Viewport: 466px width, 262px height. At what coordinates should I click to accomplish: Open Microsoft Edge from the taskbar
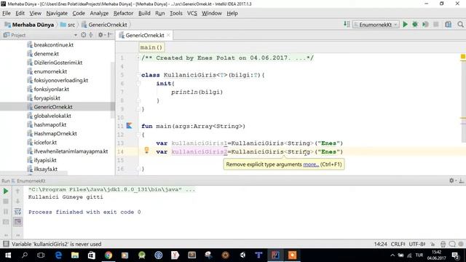58,255
